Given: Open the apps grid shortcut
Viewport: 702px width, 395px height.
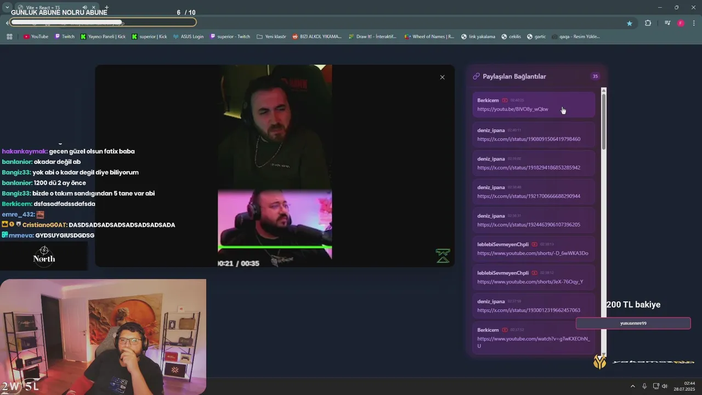Looking at the screenshot, I should tap(9, 37).
